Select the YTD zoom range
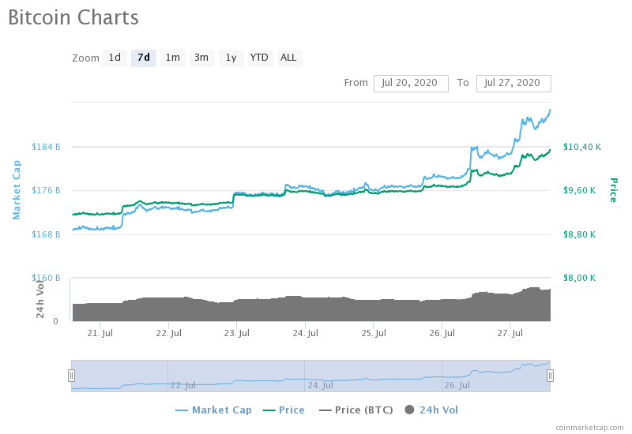This screenshot has width=632, height=434. click(x=260, y=58)
